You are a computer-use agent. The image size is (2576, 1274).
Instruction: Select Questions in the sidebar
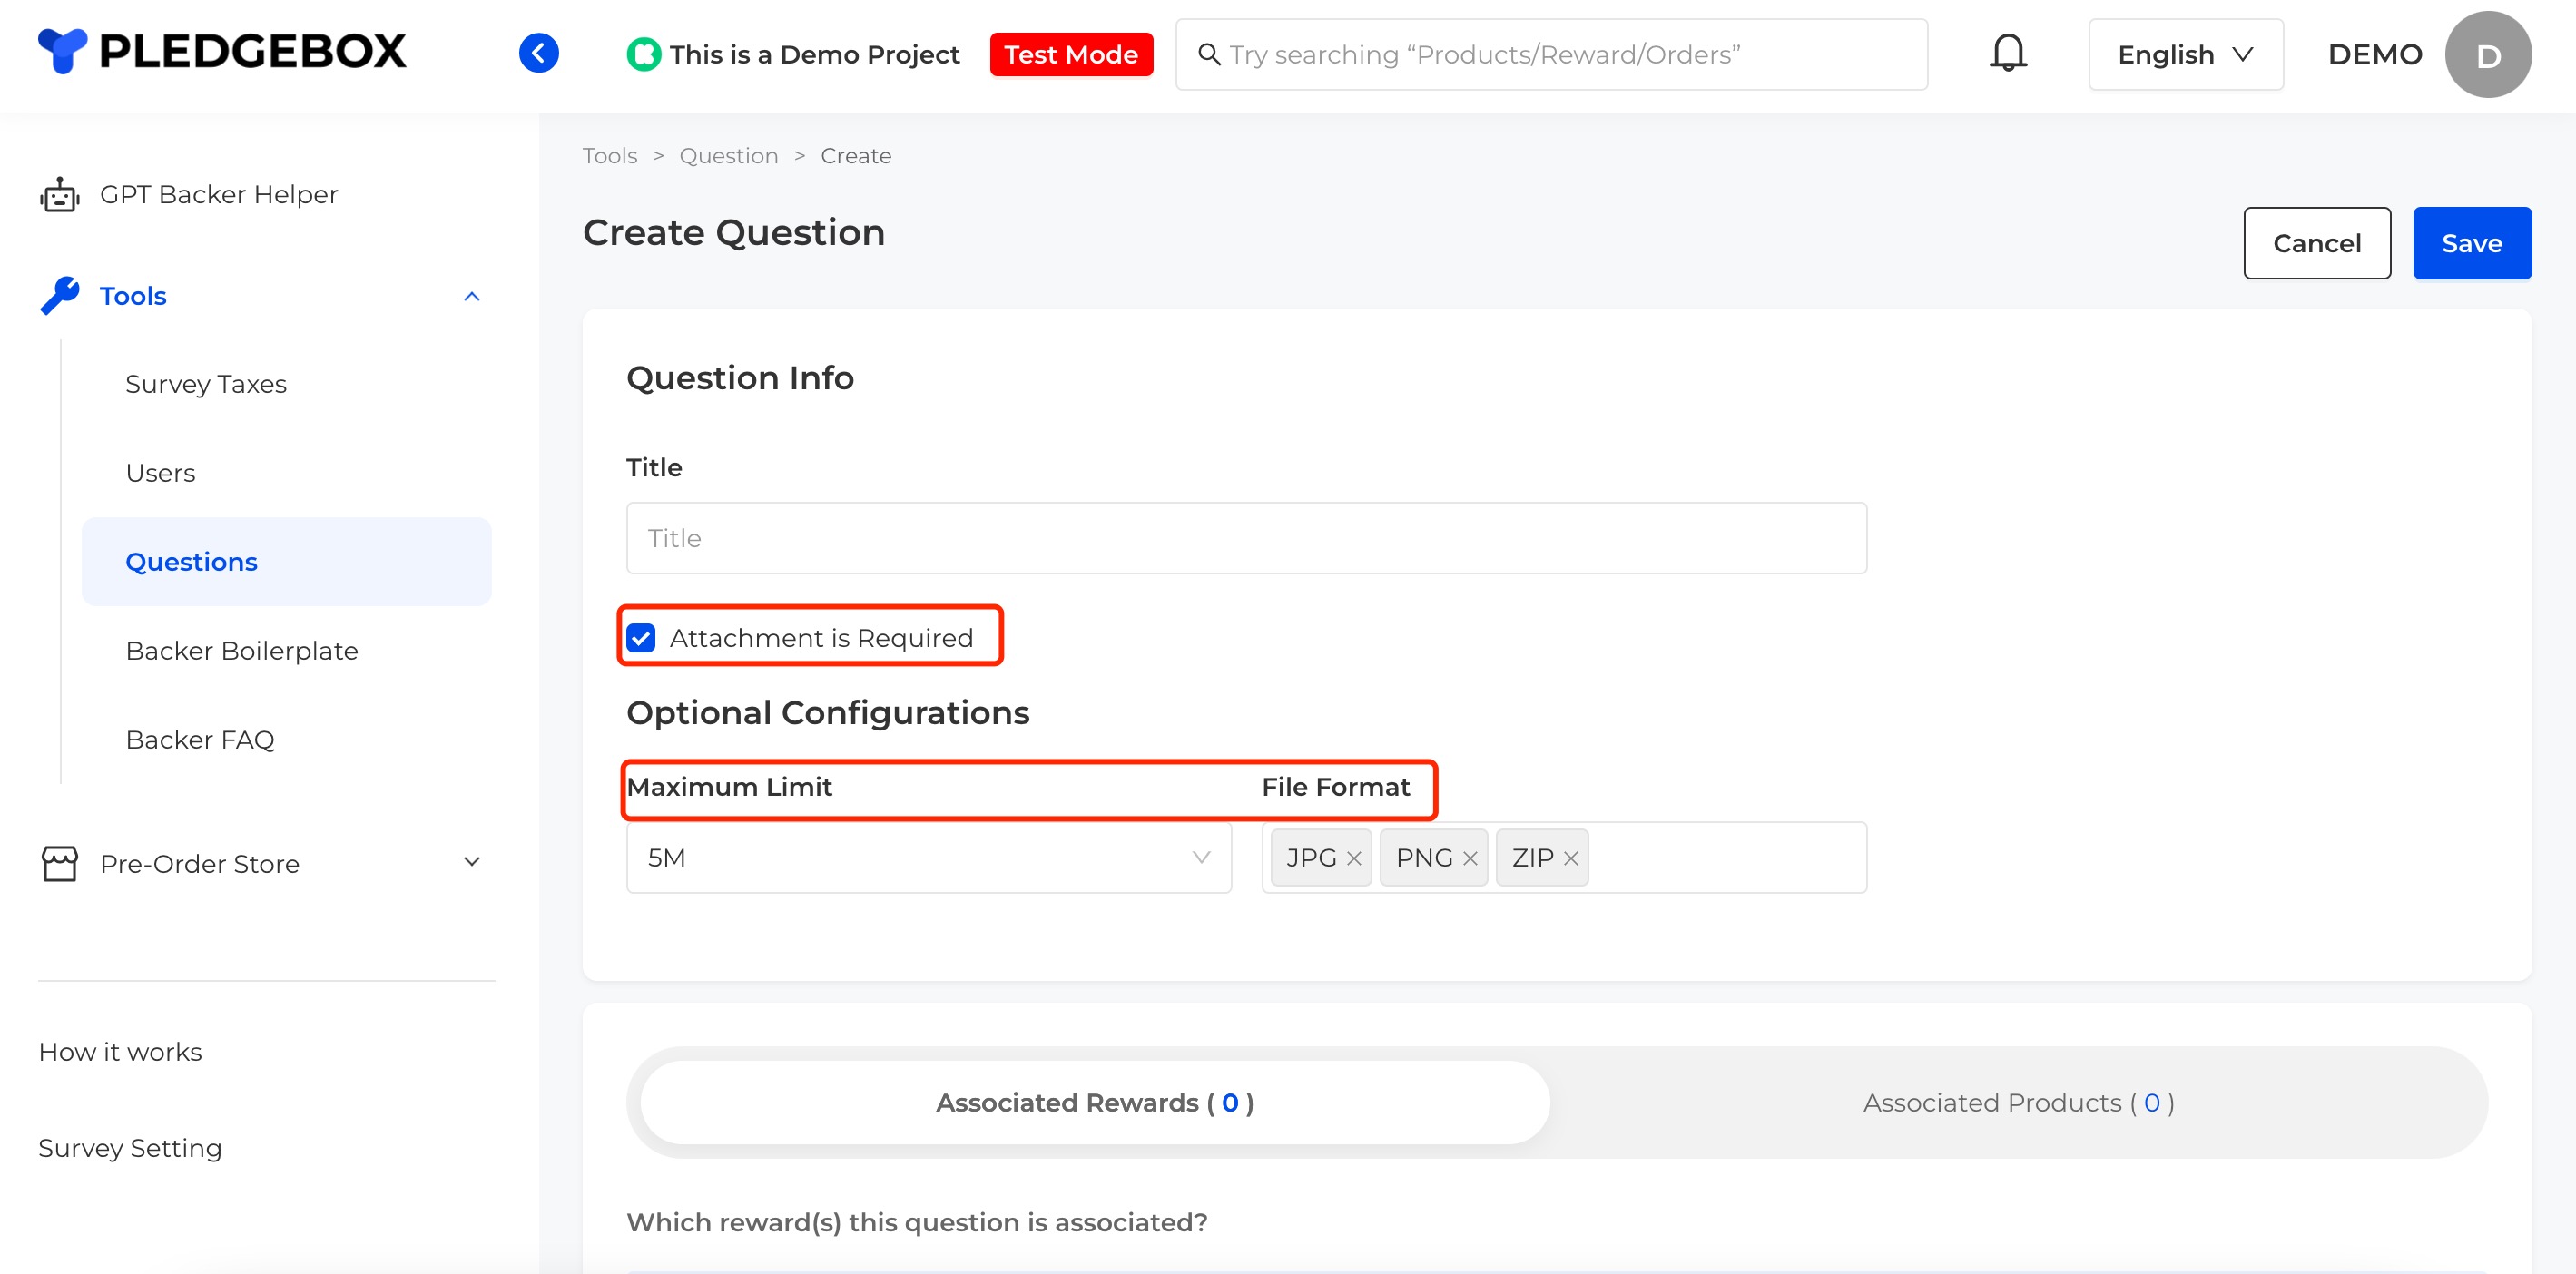[286, 562]
